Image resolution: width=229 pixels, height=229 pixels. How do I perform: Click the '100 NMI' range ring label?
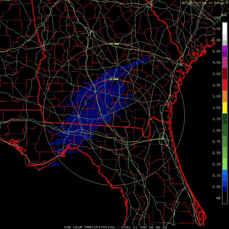tap(114, 44)
